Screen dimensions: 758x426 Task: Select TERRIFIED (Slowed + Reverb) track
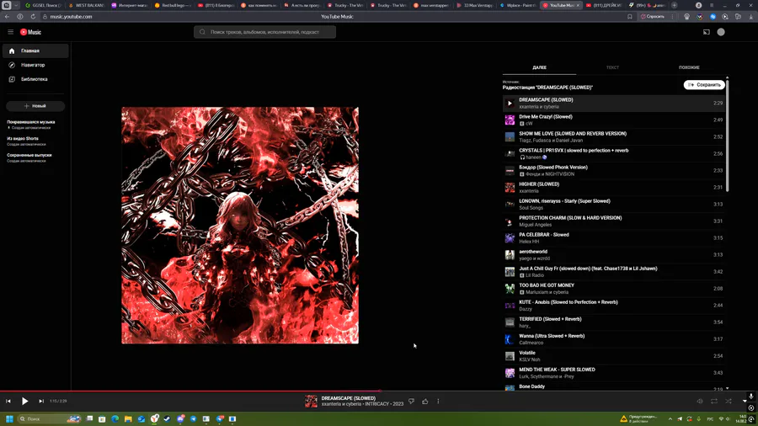click(x=613, y=322)
